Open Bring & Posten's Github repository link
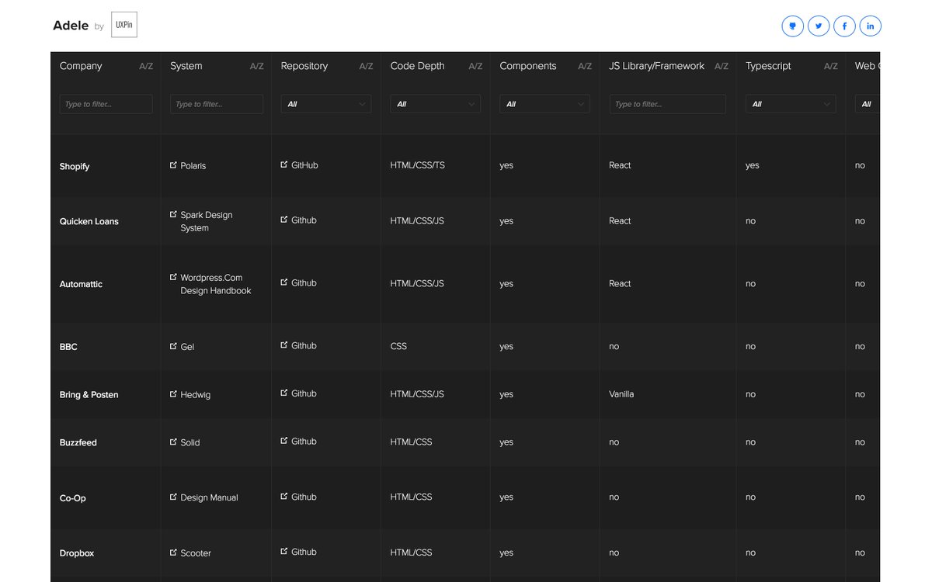The height and width of the screenshot is (582, 932). (x=304, y=393)
